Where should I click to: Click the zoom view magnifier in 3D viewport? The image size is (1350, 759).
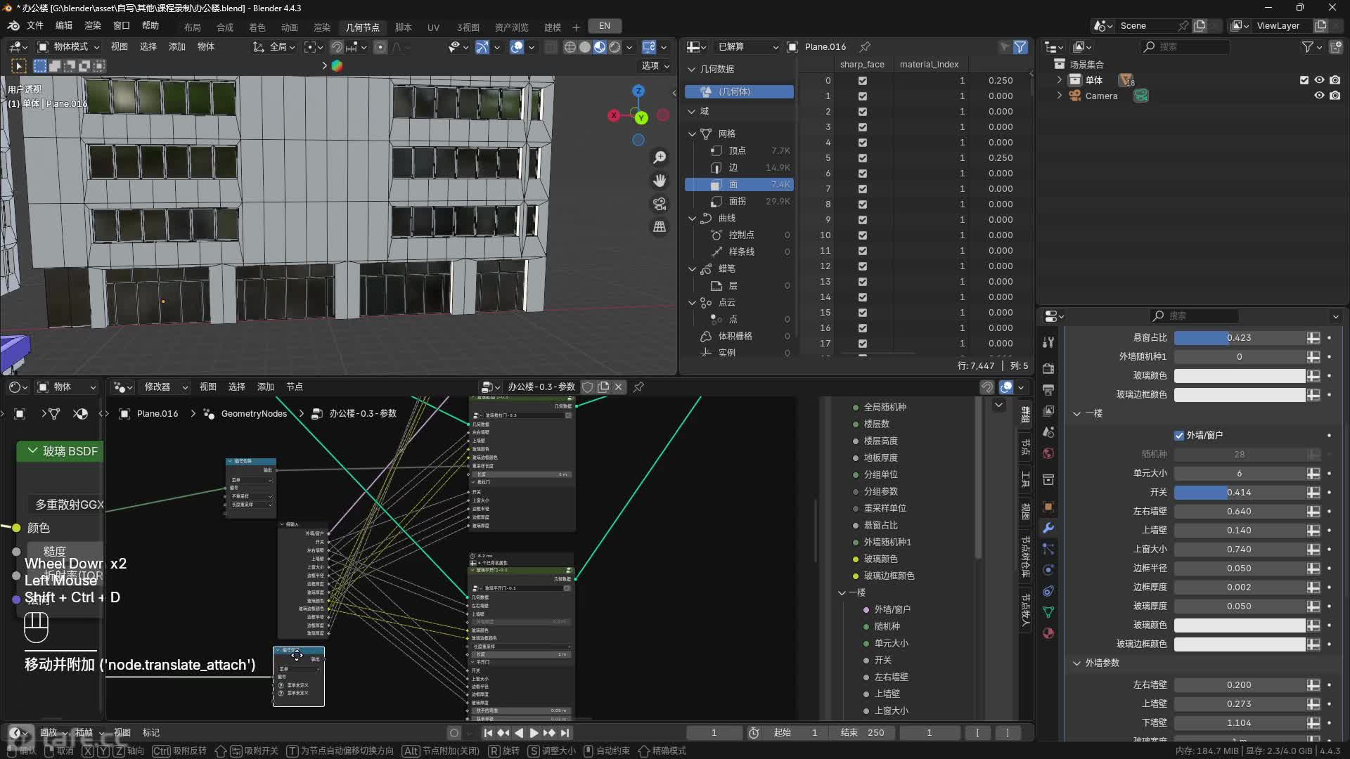pyautogui.click(x=660, y=157)
